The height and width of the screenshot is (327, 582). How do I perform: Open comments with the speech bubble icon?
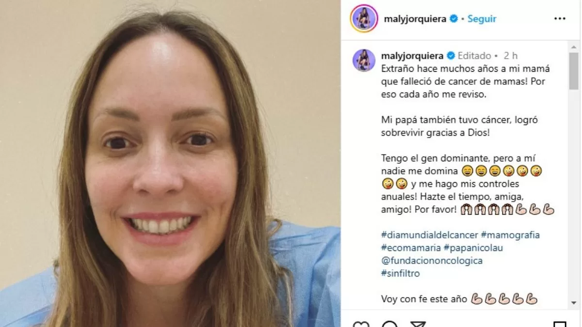pyautogui.click(x=389, y=324)
